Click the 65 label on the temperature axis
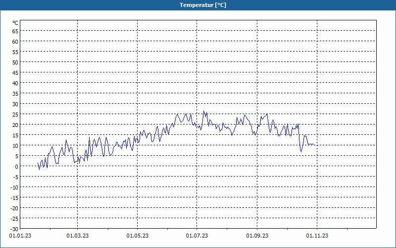Image resolution: width=396 pixels, height=248 pixels. click(15, 31)
